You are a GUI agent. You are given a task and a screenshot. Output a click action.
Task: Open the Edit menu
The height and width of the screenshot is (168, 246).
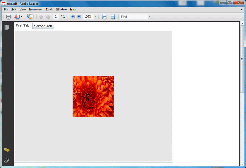pos(14,10)
